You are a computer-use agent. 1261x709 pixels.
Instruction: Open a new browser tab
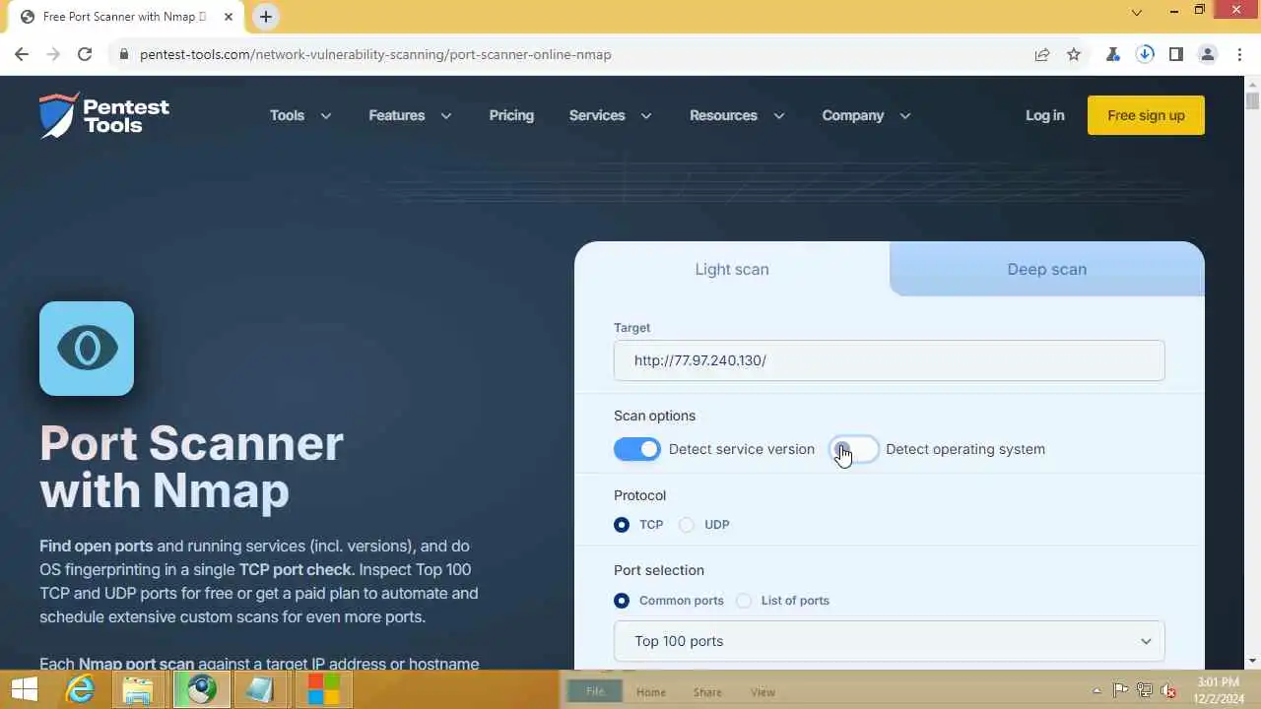tap(266, 17)
